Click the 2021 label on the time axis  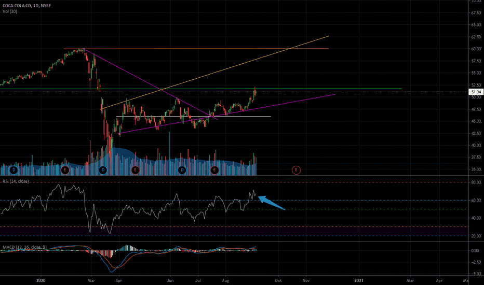[359, 280]
